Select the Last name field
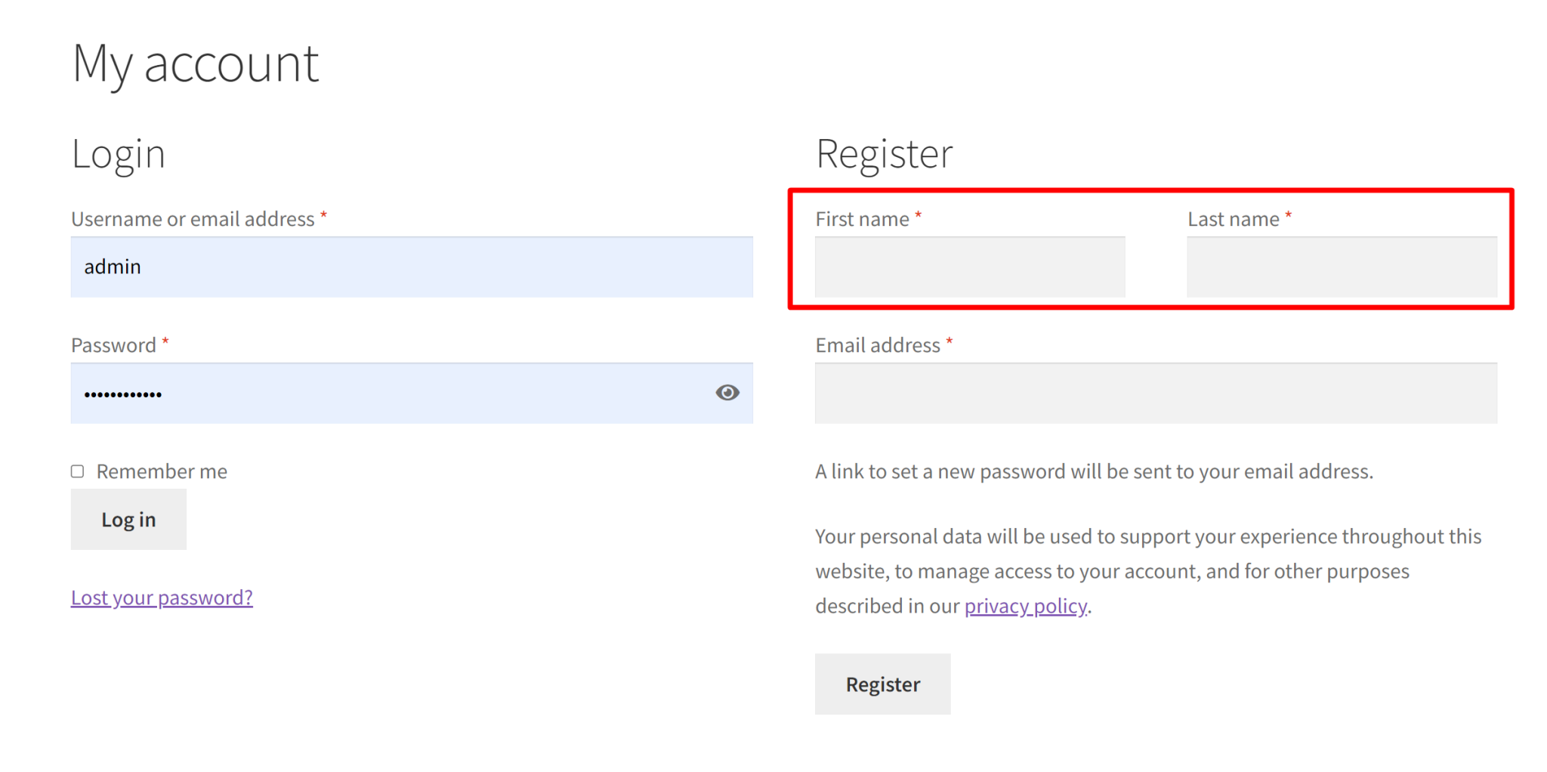Image resolution: width=1547 pixels, height=772 pixels. pos(1341,267)
